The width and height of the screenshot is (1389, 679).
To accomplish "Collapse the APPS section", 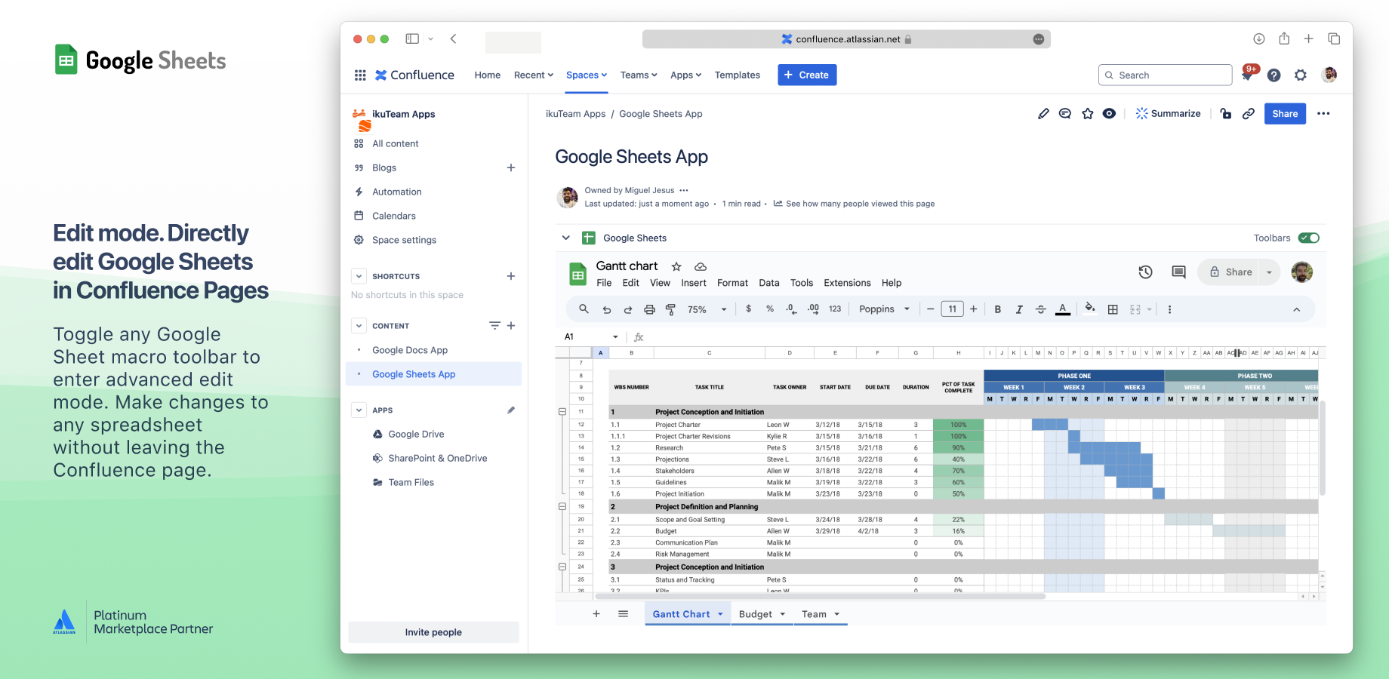I will point(359,410).
